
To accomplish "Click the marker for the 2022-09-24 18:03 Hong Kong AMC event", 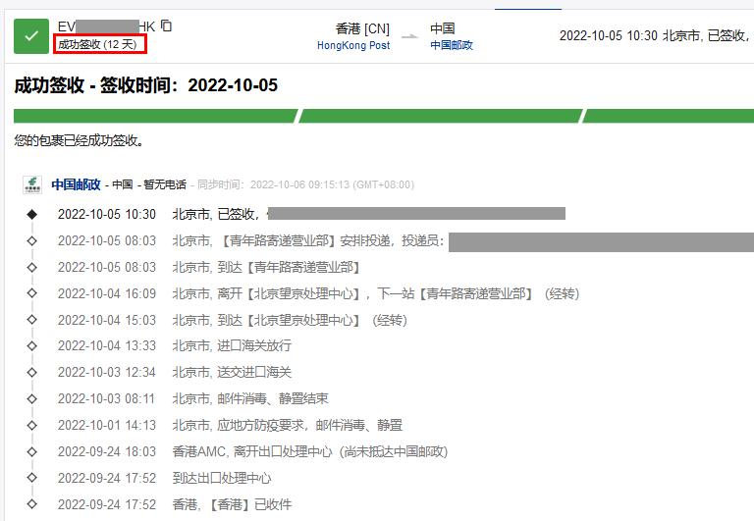I will [31, 452].
